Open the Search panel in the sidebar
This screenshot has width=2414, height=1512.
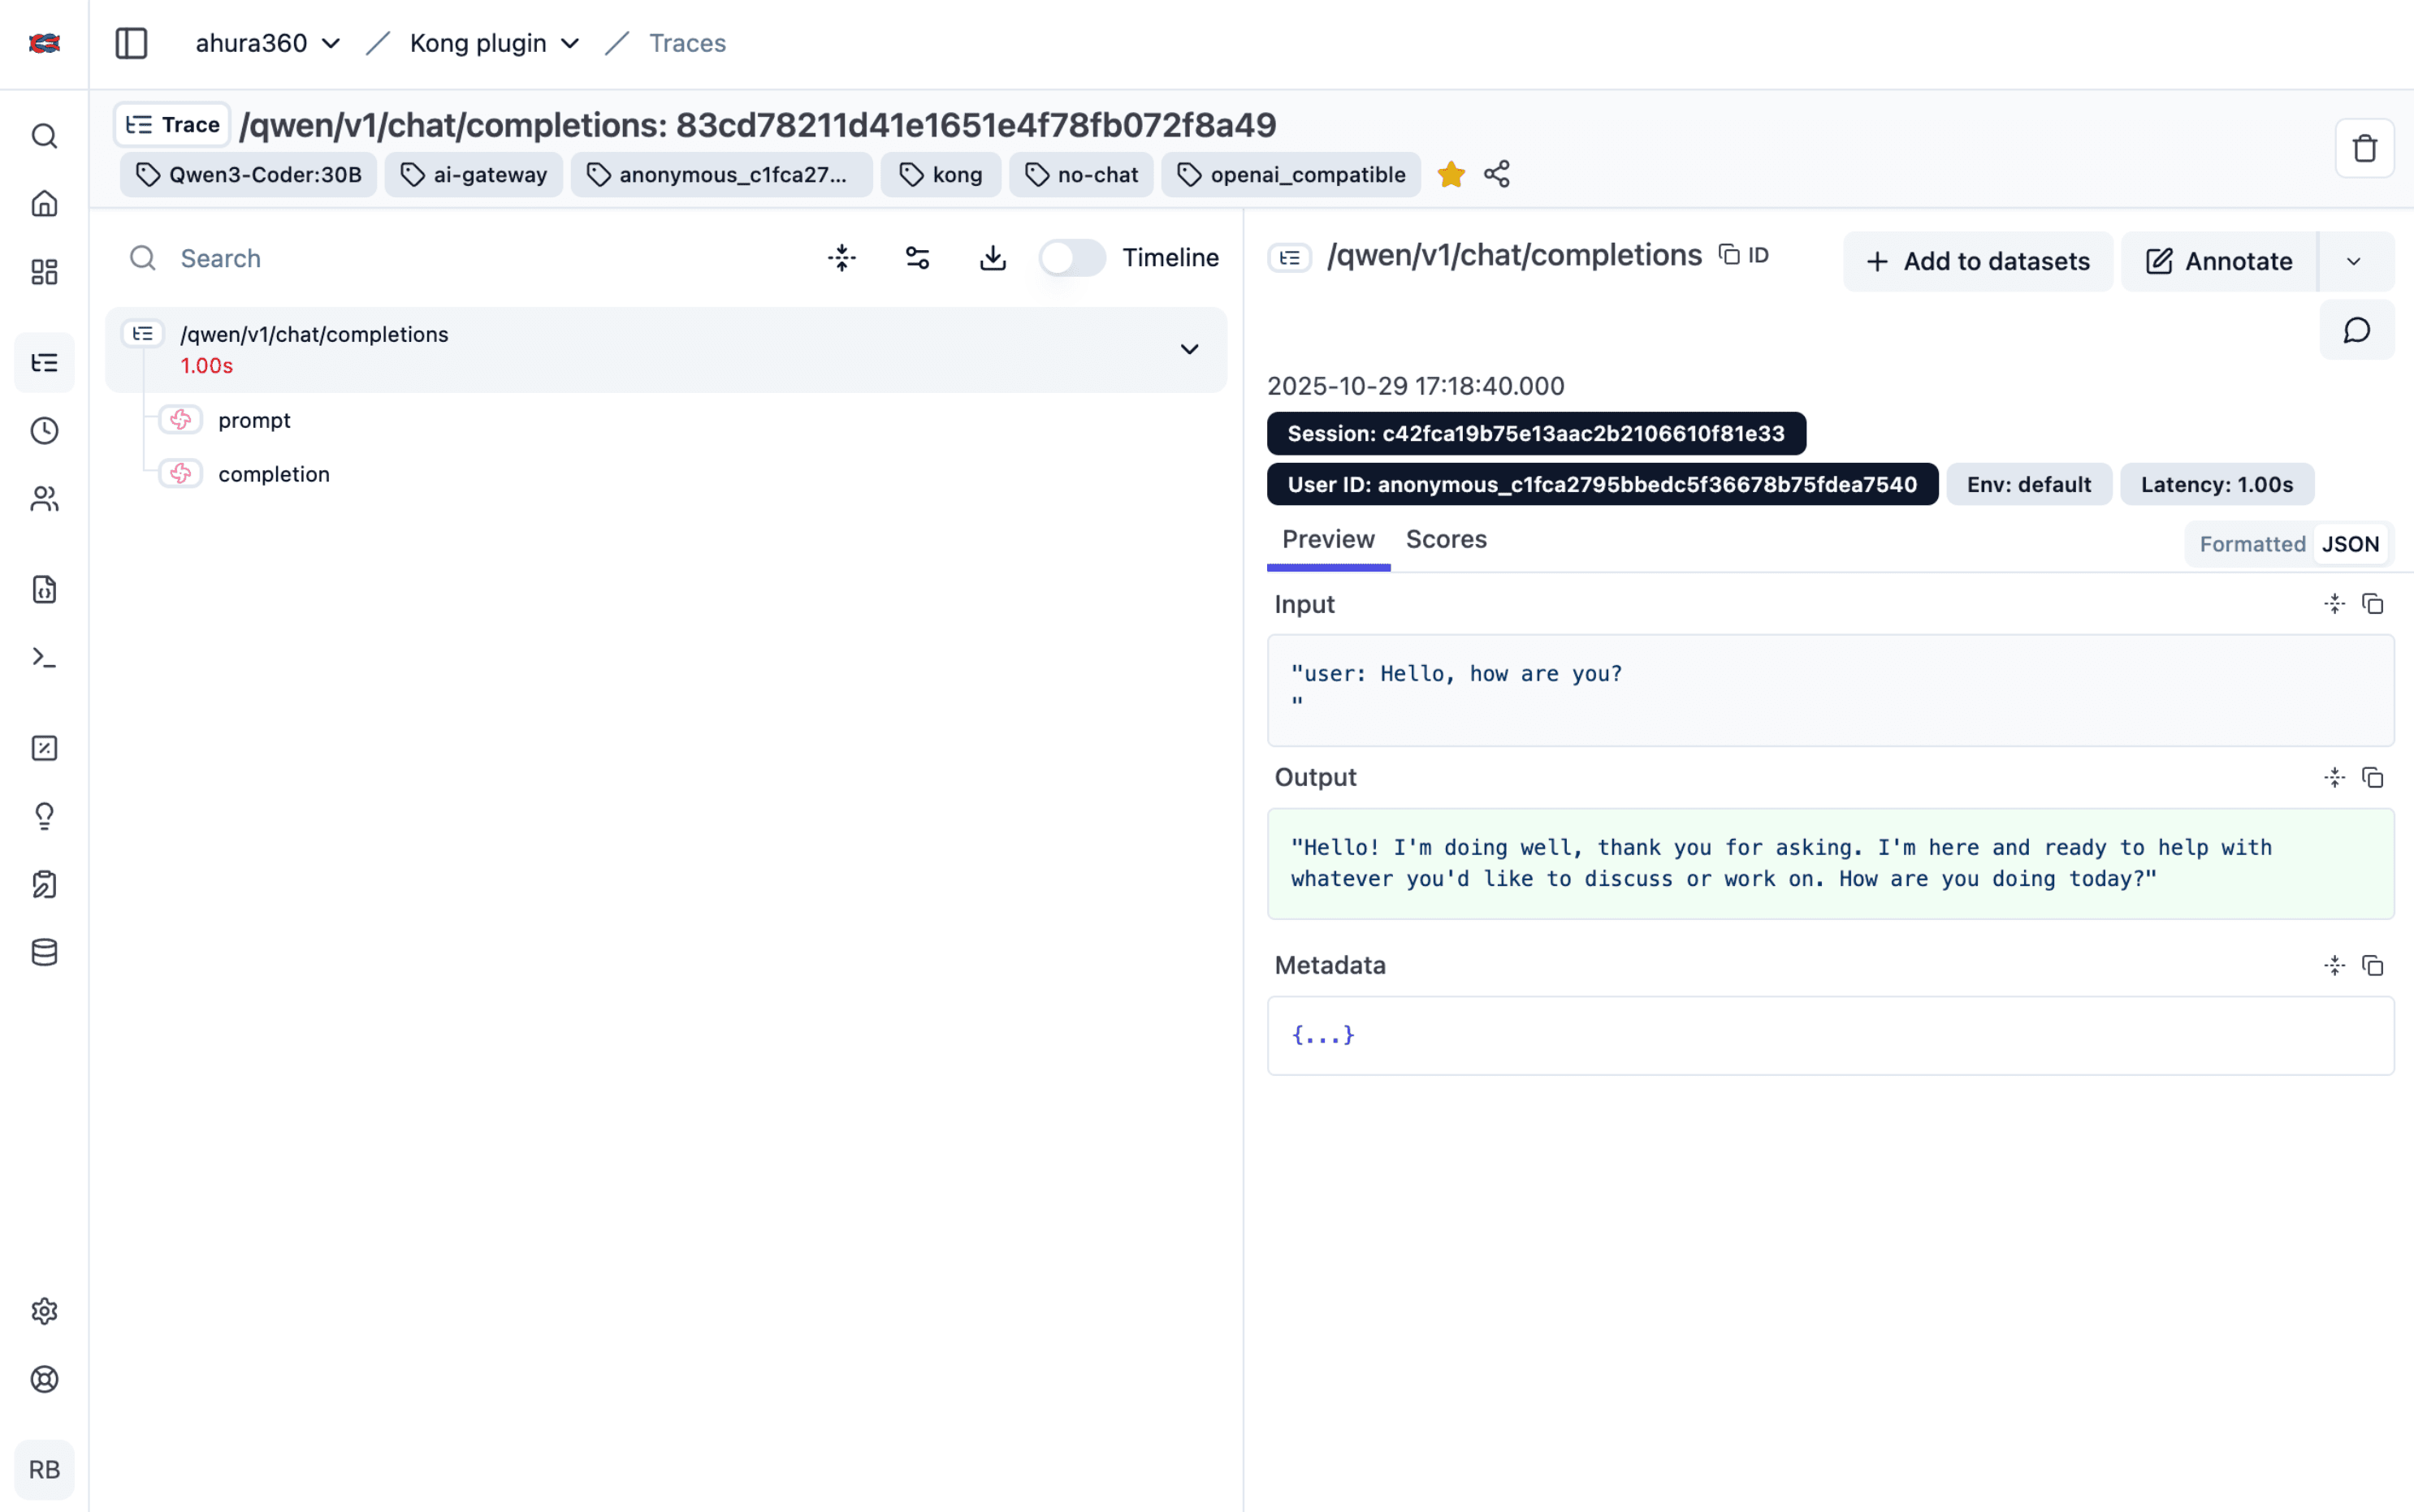(44, 136)
